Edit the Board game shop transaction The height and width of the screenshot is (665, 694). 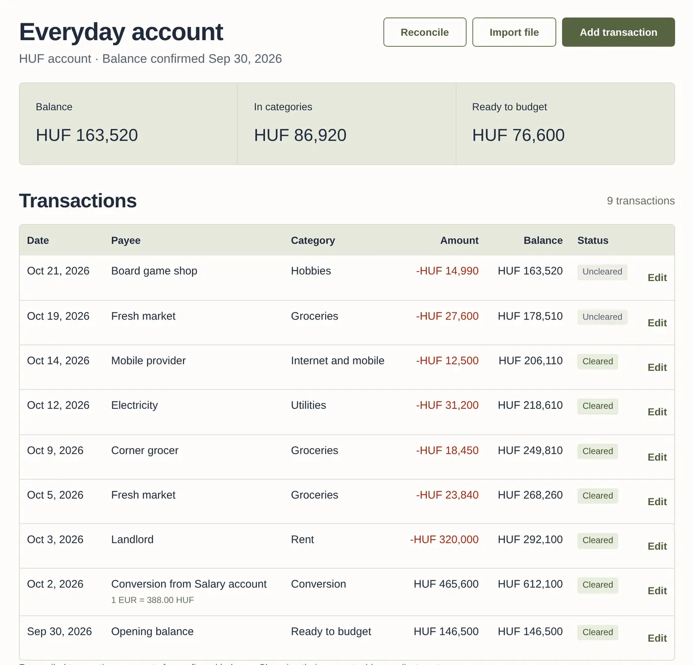[657, 278]
